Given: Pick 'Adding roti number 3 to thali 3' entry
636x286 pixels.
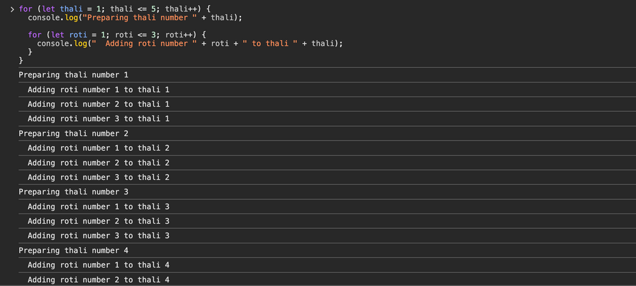Looking at the screenshot, I should tap(98, 236).
